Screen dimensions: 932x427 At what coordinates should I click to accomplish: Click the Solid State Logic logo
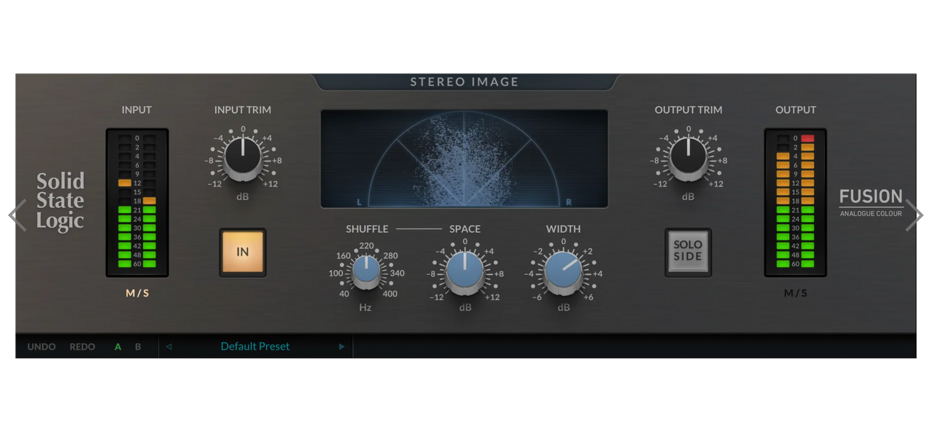pyautogui.click(x=60, y=201)
